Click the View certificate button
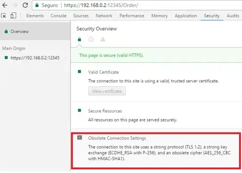The image size is (242, 173). coord(107,91)
